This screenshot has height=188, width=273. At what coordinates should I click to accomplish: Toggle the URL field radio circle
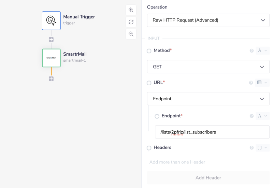(x=149, y=83)
